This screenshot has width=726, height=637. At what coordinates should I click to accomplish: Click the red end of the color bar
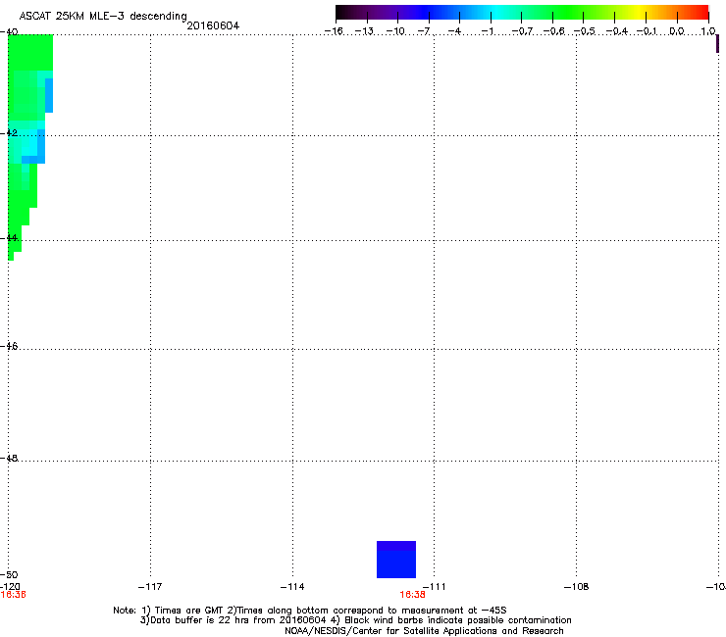[x=701, y=12]
